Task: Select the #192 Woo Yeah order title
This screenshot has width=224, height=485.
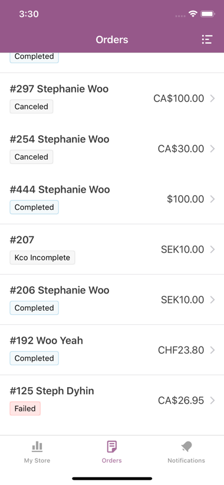Action: tap(47, 340)
